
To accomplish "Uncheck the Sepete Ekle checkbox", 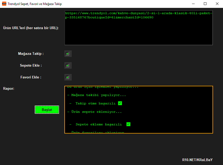I will tap(68, 66).
